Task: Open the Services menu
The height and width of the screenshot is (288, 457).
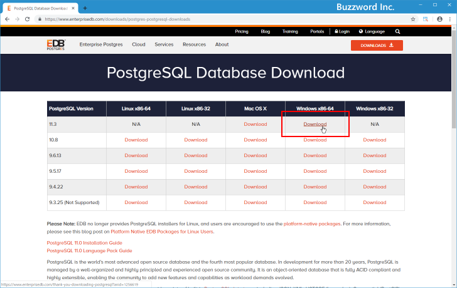Action: pos(164,44)
